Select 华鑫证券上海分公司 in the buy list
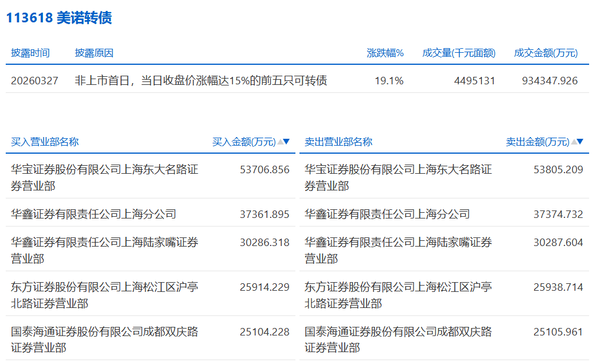 click(x=94, y=214)
